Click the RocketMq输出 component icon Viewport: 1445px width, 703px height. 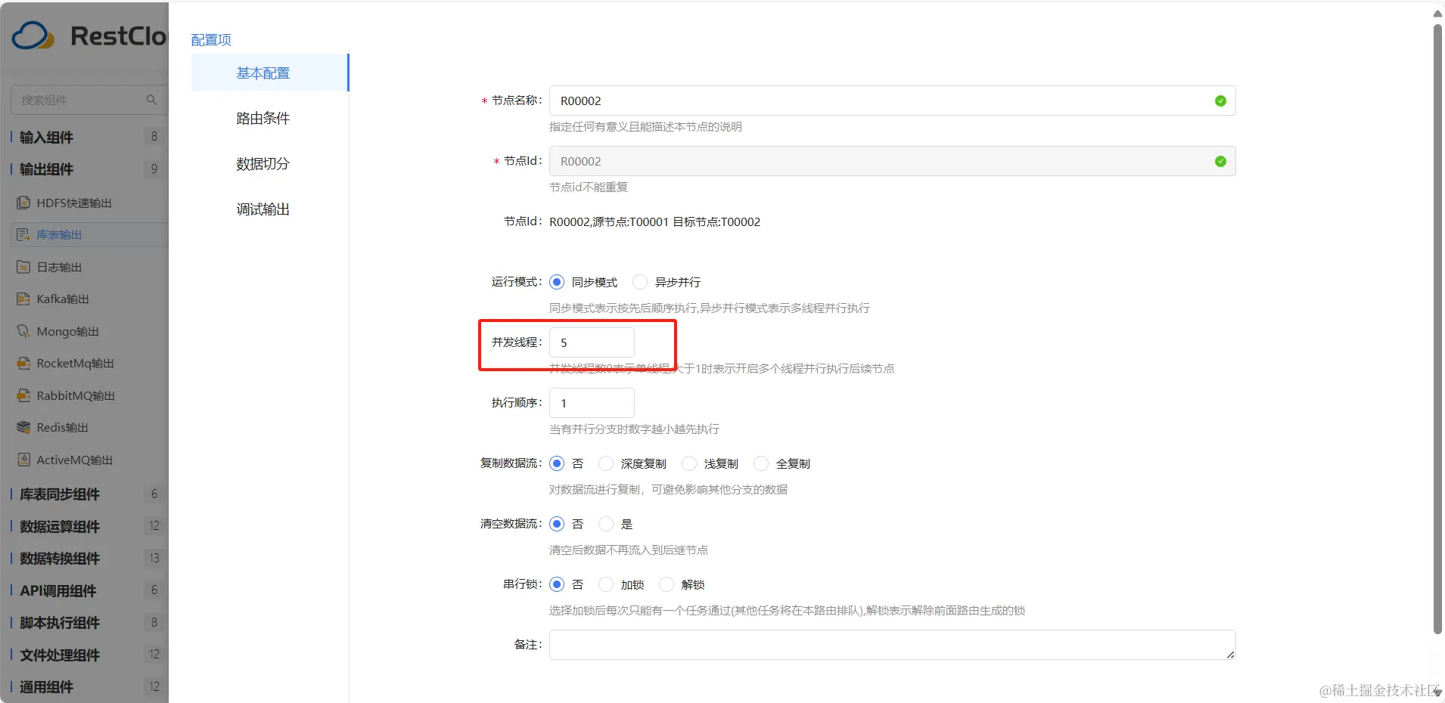tap(23, 363)
